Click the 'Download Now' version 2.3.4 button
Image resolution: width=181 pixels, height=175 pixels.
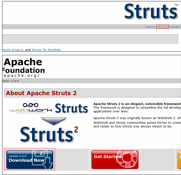click(30, 160)
